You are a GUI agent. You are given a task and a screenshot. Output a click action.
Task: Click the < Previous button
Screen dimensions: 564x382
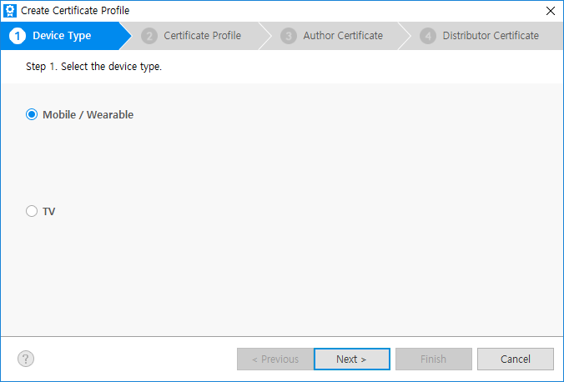275,359
